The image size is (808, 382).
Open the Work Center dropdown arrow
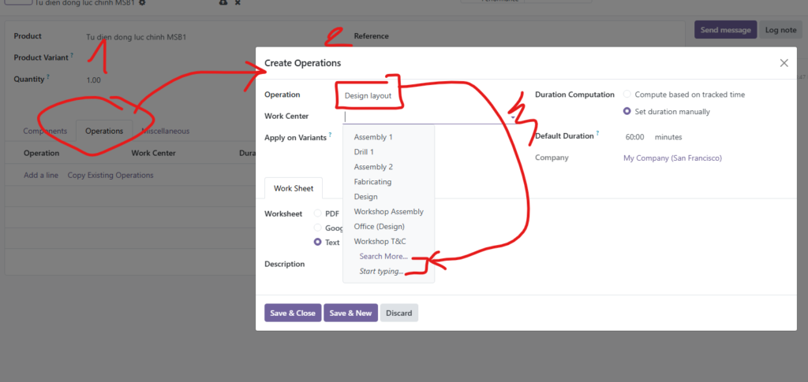tap(512, 117)
